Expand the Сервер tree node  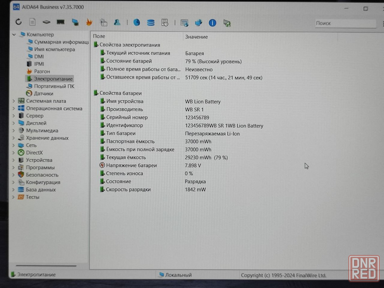coord(14,116)
